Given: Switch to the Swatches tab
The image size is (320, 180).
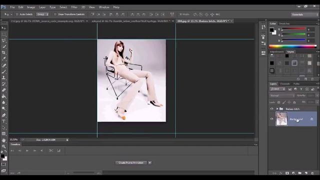Looking at the screenshot, I should coord(284,23).
